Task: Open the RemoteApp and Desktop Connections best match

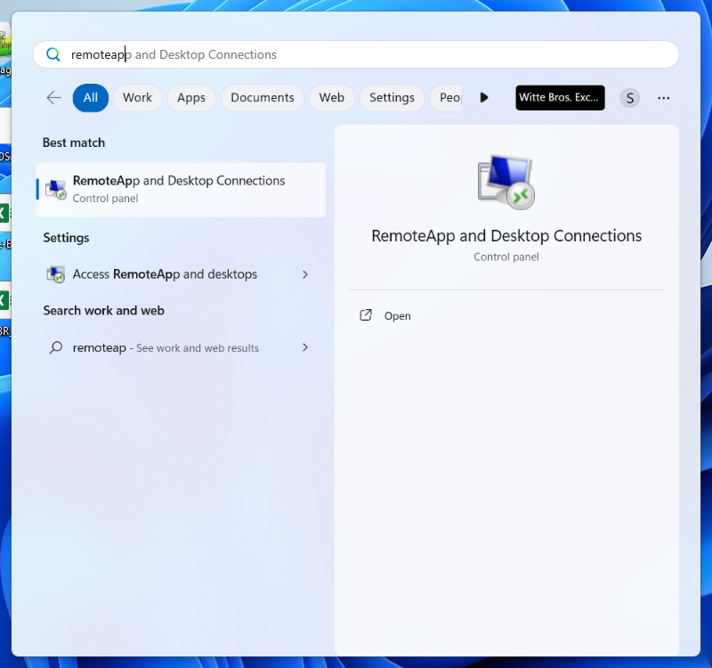Action: click(x=181, y=190)
